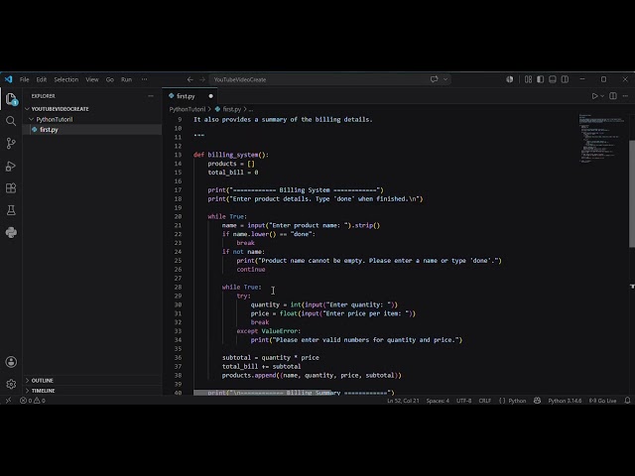The height and width of the screenshot is (476, 635).
Task: Open the Accounts icon in activity bar
Action: (11, 362)
